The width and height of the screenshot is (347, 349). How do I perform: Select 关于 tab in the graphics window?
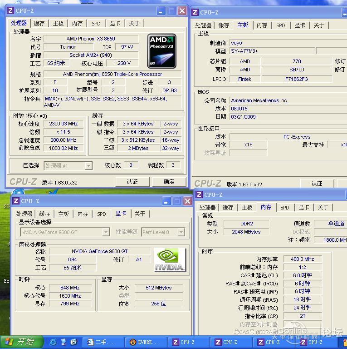[140, 214]
